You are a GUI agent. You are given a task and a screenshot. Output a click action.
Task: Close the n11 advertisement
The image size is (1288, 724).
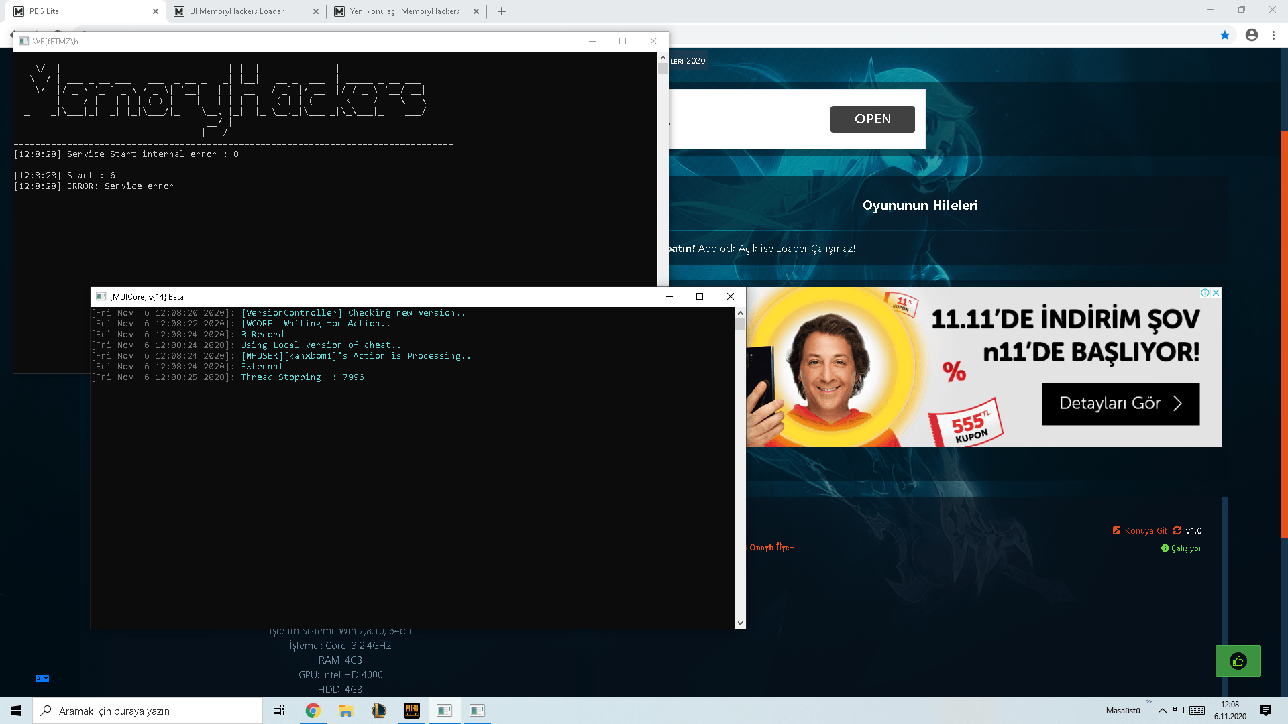(x=1216, y=293)
